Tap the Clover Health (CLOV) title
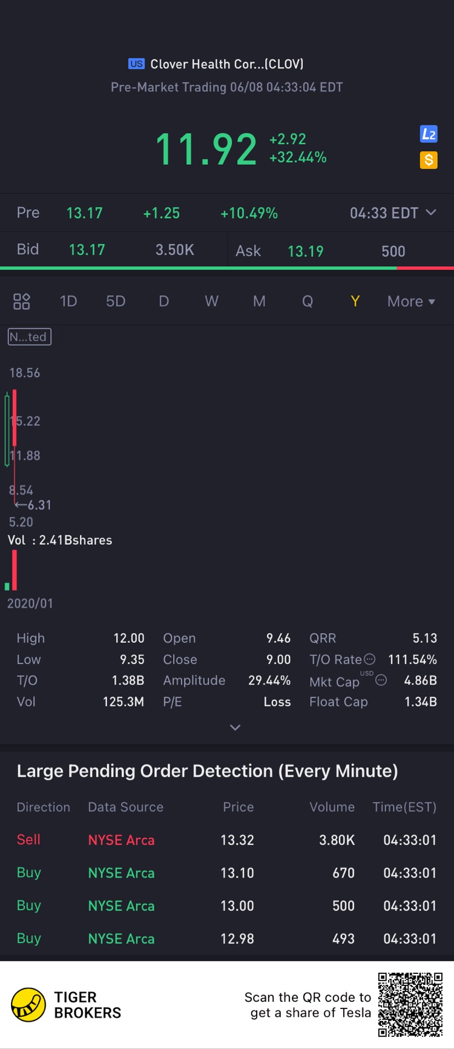The width and height of the screenshot is (454, 1049). pos(227,64)
